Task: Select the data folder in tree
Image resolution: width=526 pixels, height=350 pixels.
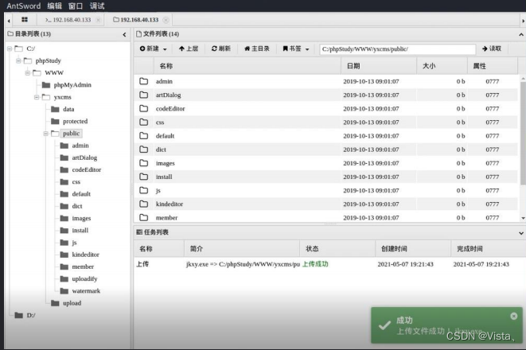Action: click(x=68, y=109)
